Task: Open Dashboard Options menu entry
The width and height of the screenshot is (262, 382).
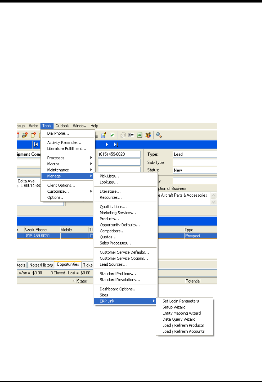Action: pyautogui.click(x=125, y=289)
